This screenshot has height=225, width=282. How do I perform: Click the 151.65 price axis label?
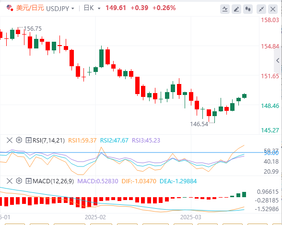(270, 76)
